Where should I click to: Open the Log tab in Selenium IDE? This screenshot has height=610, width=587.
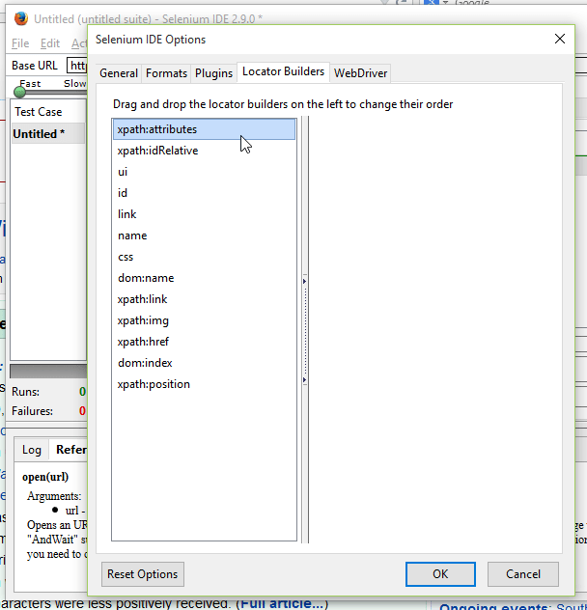32,450
